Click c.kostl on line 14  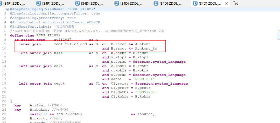pos(118,66)
